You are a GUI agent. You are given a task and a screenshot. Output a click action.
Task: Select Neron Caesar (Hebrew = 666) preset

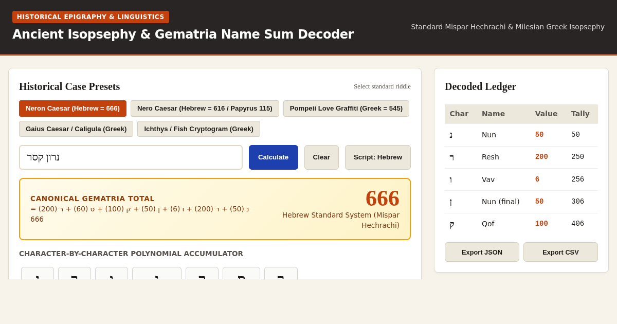[x=72, y=109]
